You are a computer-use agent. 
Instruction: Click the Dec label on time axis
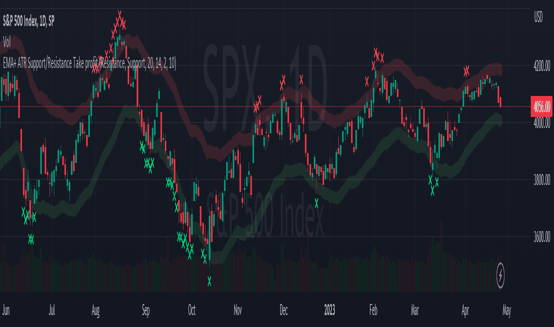click(284, 310)
